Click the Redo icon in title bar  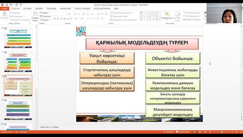tap(16, 5)
